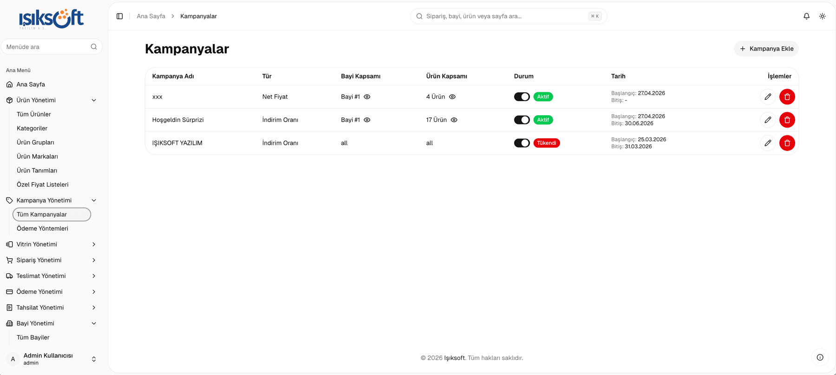Click the Işıksoft link in the footer
The width and height of the screenshot is (836, 375).
(454, 358)
